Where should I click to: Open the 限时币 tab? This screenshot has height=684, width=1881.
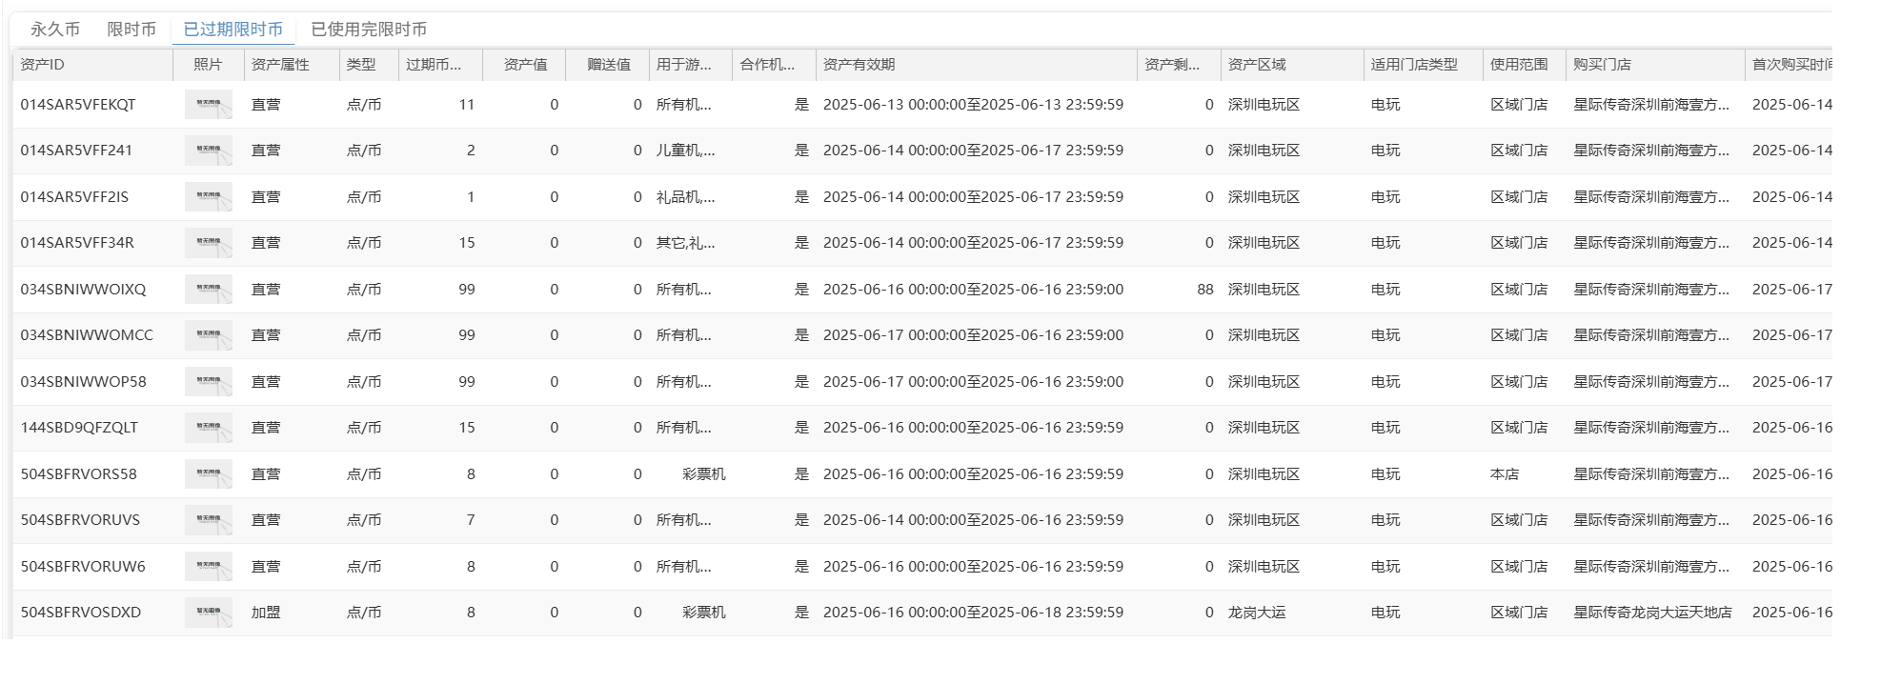click(131, 30)
